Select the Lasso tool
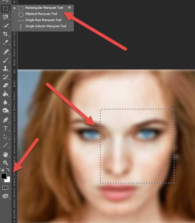Viewport: 195px width, 223px height. (5, 17)
